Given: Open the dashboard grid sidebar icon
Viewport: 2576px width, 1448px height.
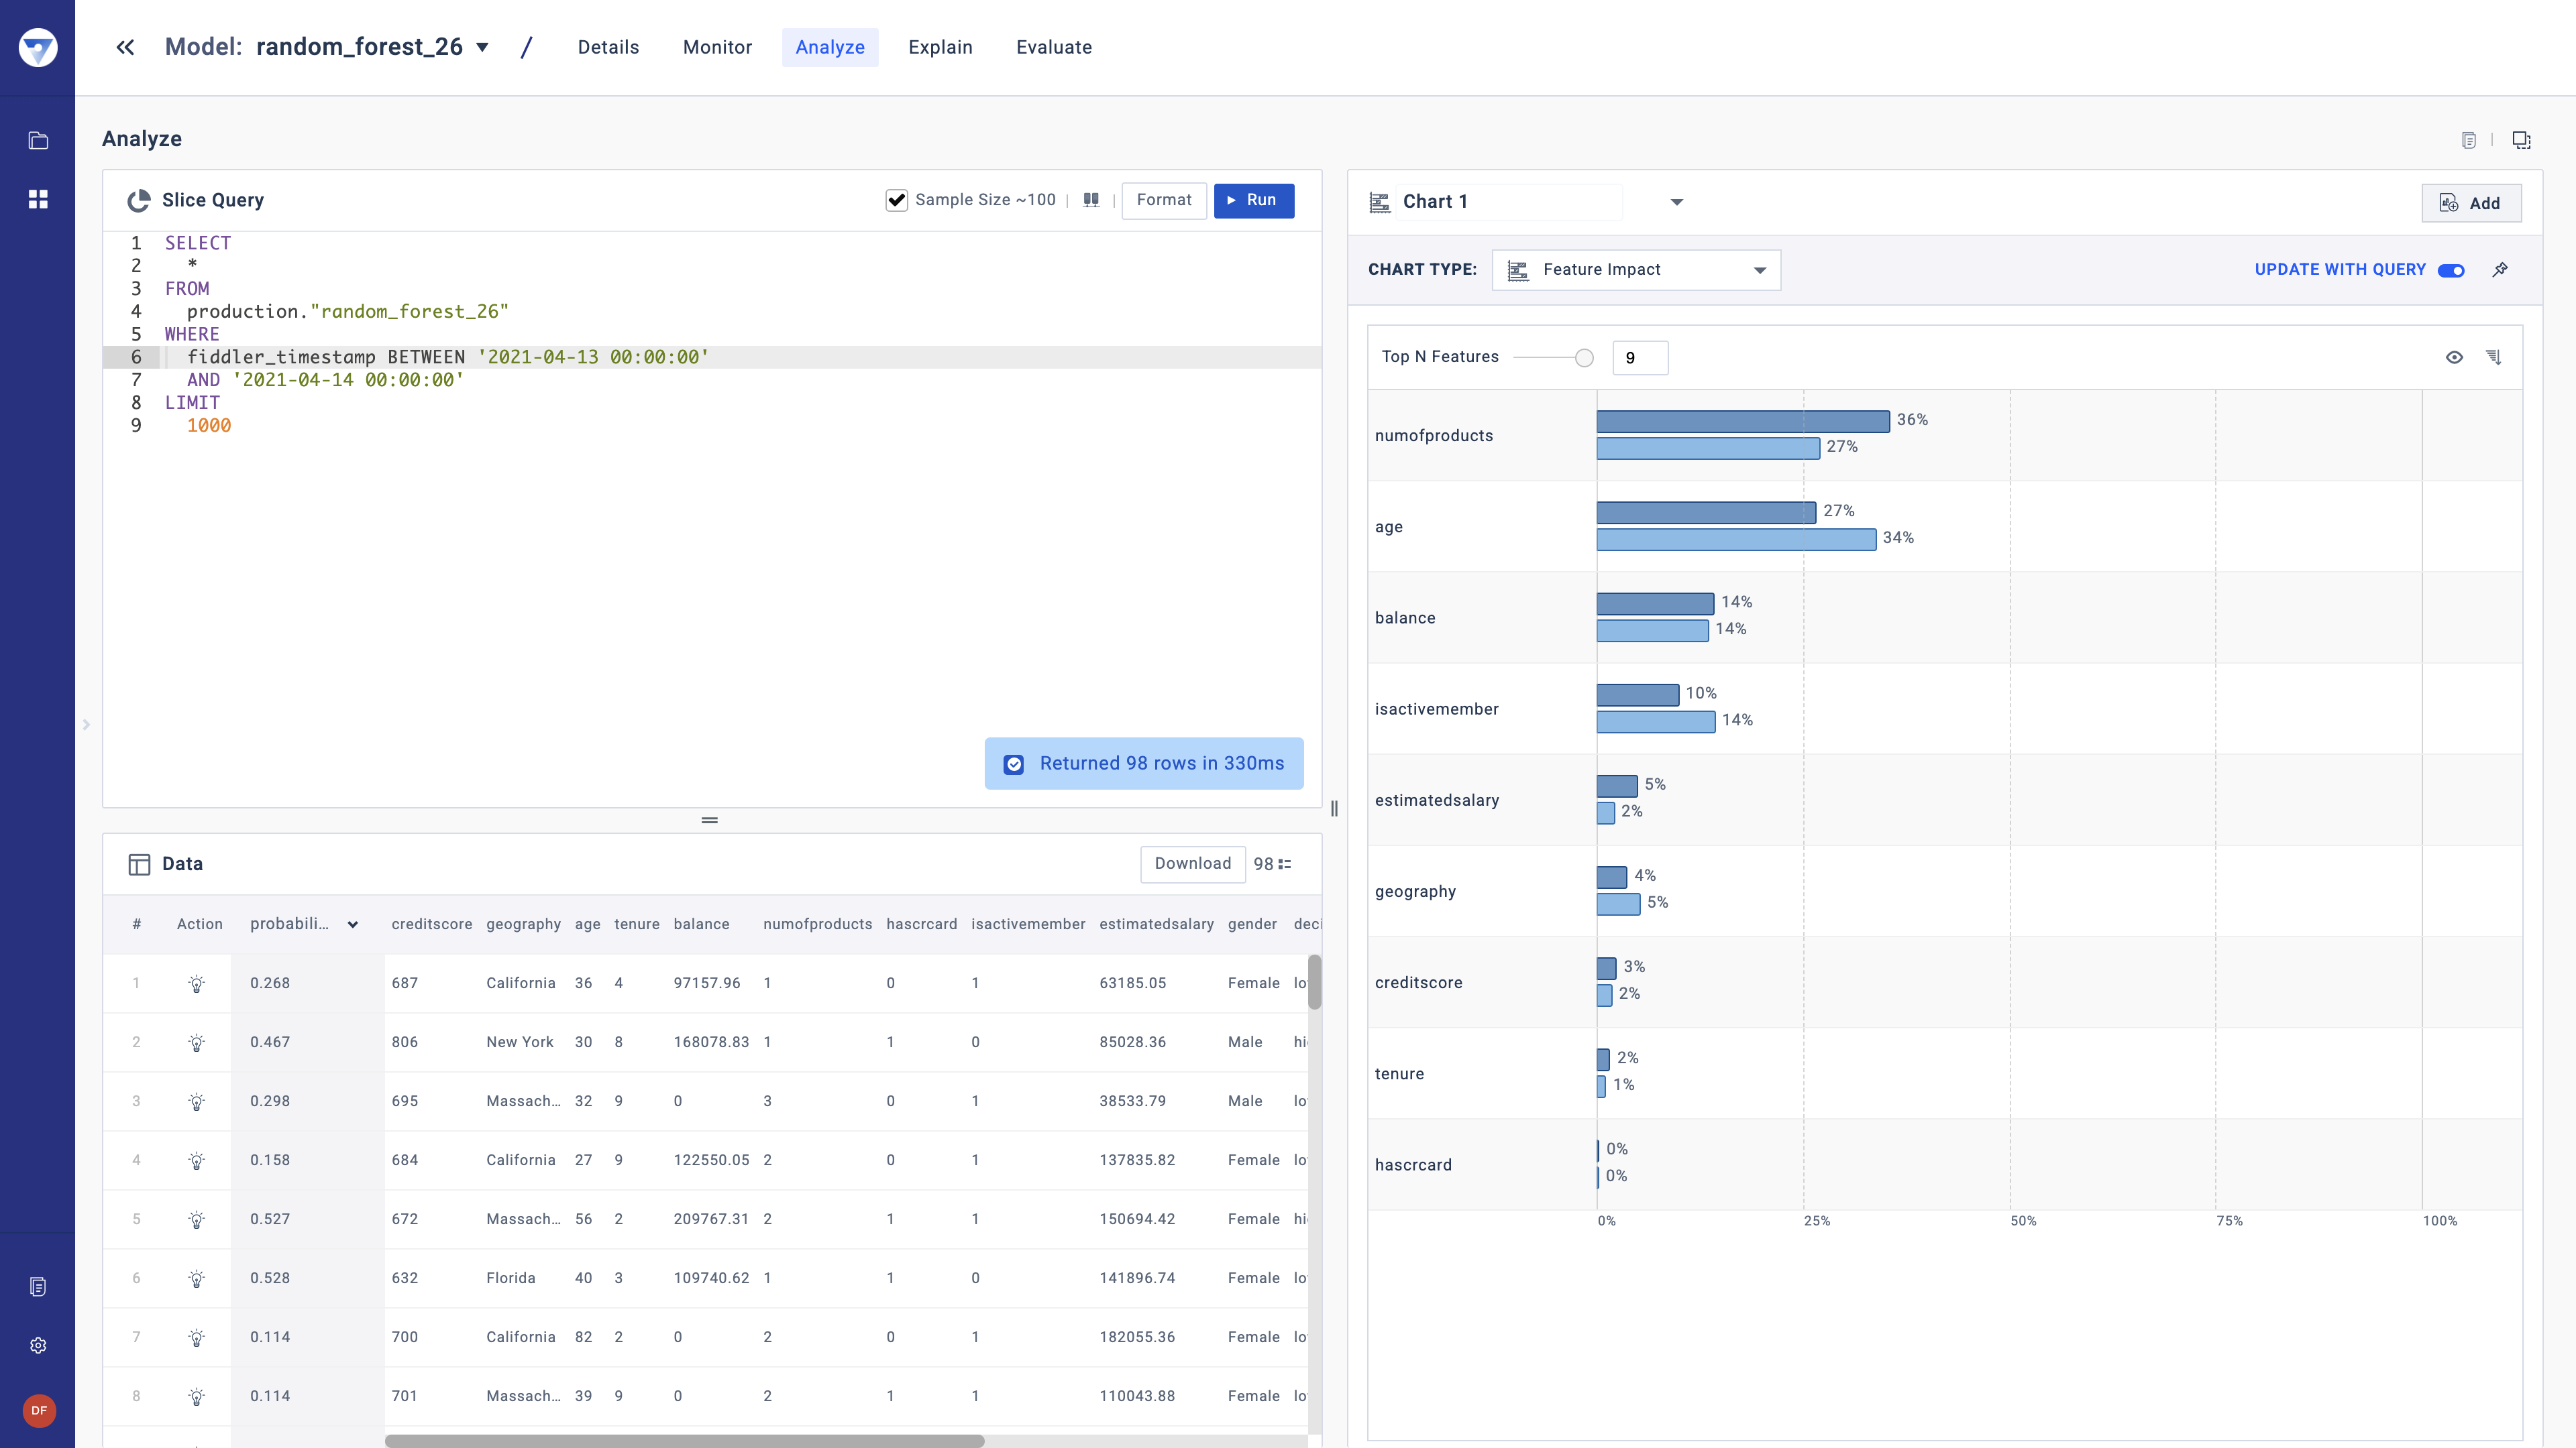Looking at the screenshot, I should coord(38,199).
